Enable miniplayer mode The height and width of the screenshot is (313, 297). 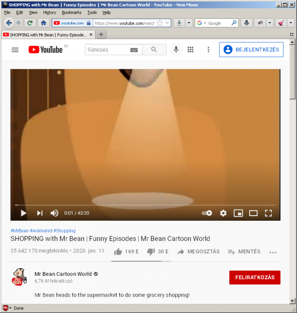click(238, 213)
